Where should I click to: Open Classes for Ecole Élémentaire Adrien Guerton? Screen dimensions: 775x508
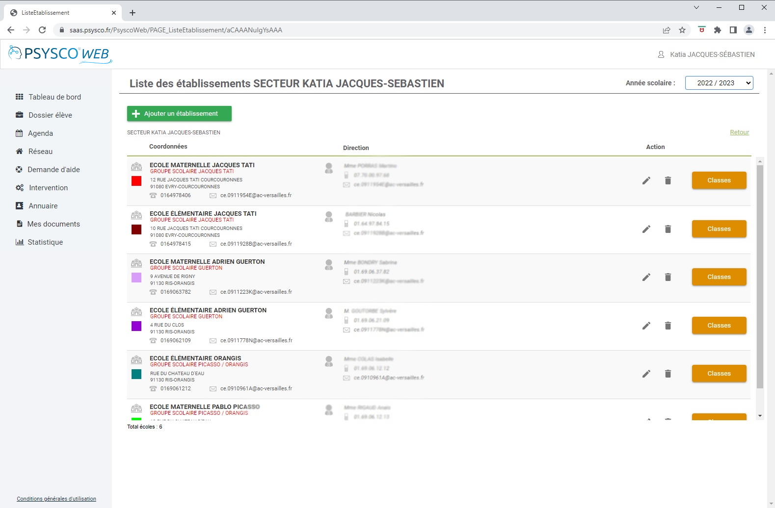719,326
